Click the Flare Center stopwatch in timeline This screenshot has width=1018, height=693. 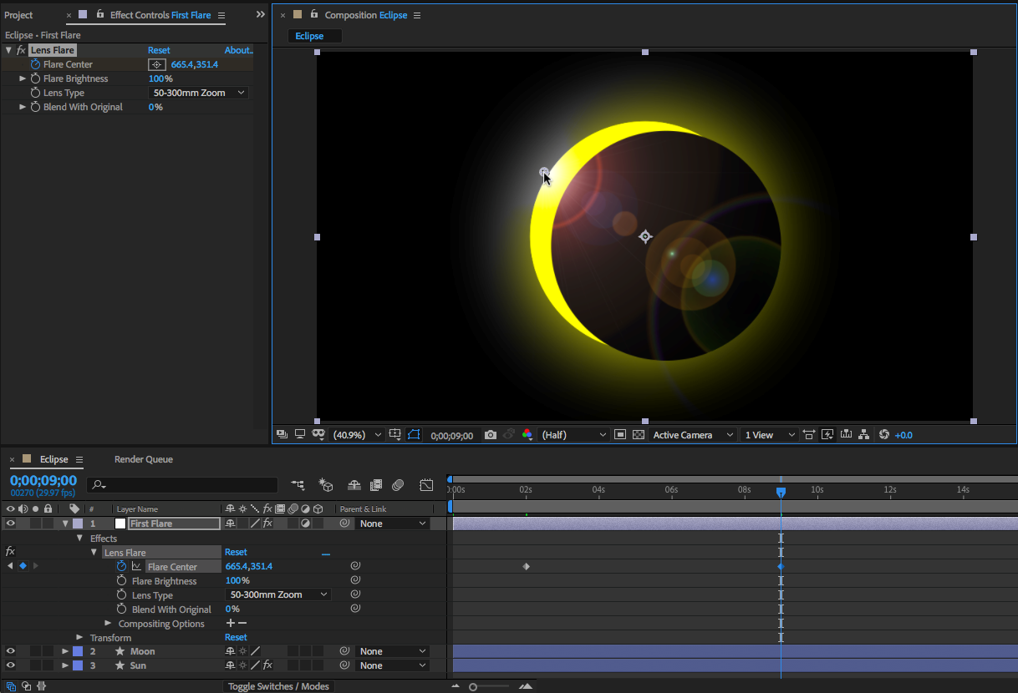tap(121, 567)
